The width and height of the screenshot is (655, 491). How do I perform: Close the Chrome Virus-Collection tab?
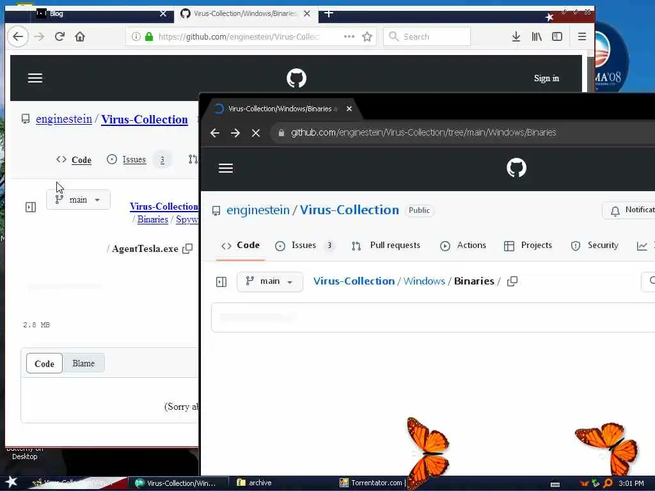pyautogui.click(x=349, y=109)
